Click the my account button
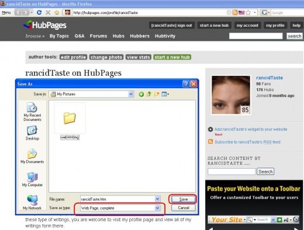304x230 pixels. click(x=247, y=26)
